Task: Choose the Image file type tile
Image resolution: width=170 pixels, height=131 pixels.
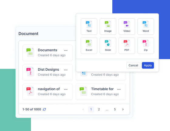Action: 108,27
